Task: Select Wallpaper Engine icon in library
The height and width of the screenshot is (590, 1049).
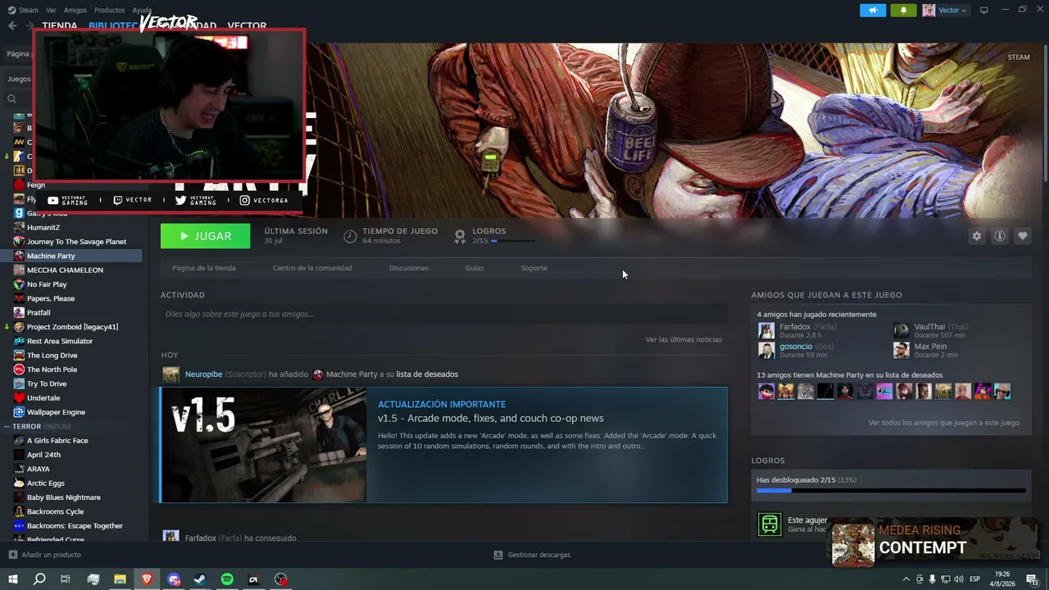Action: point(19,412)
